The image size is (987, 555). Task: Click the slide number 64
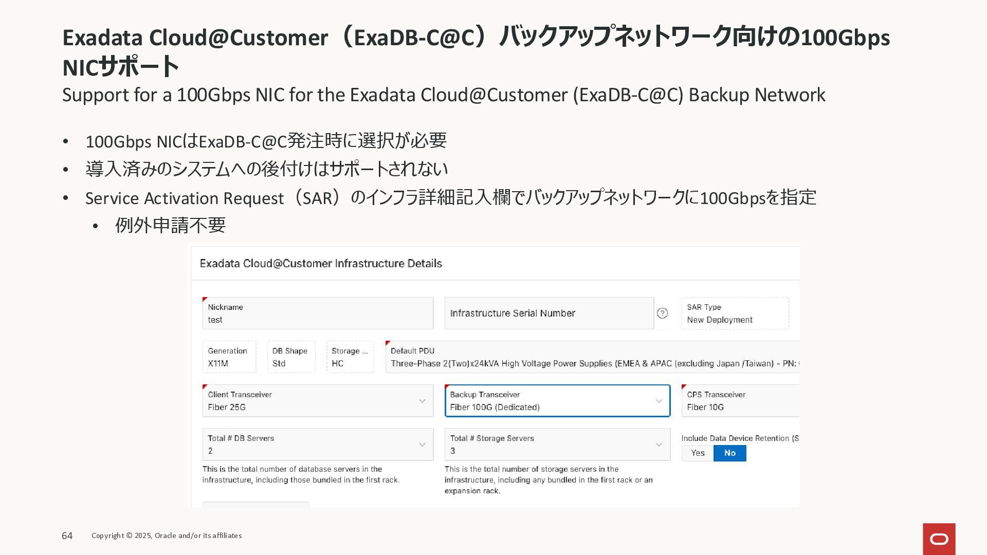pos(67,536)
